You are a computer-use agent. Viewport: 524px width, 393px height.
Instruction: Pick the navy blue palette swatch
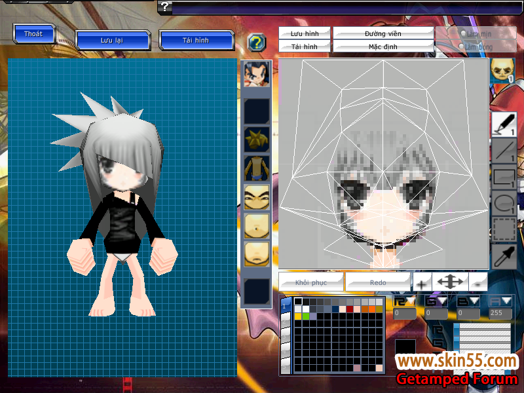point(335,309)
